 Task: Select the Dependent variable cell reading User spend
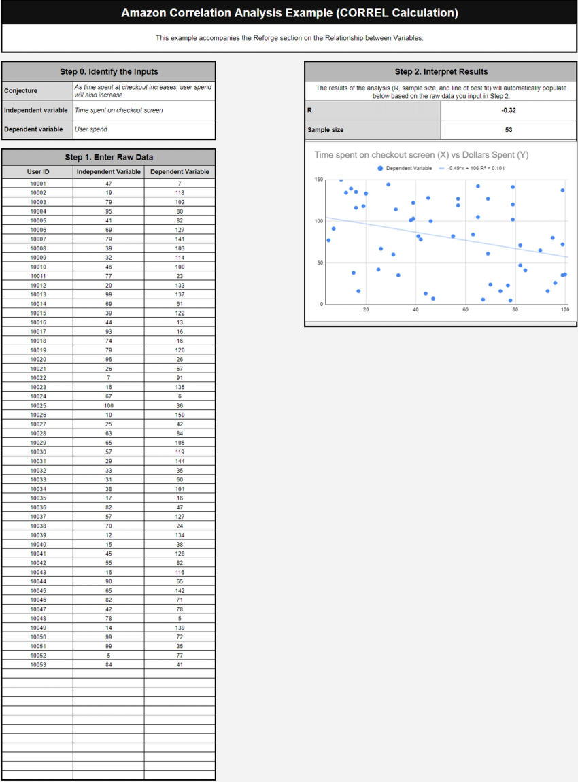(144, 129)
